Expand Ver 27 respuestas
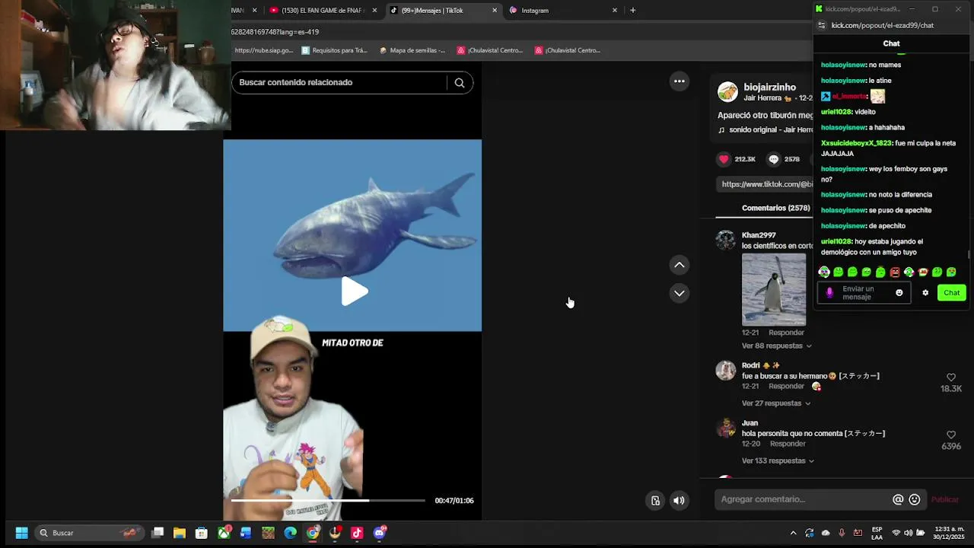Image resolution: width=974 pixels, height=548 pixels. (776, 403)
